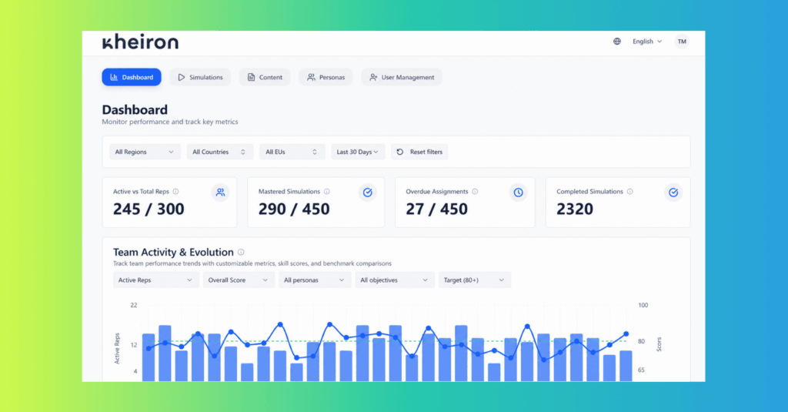Open the Active Reps metric dropdown

pyautogui.click(x=155, y=280)
